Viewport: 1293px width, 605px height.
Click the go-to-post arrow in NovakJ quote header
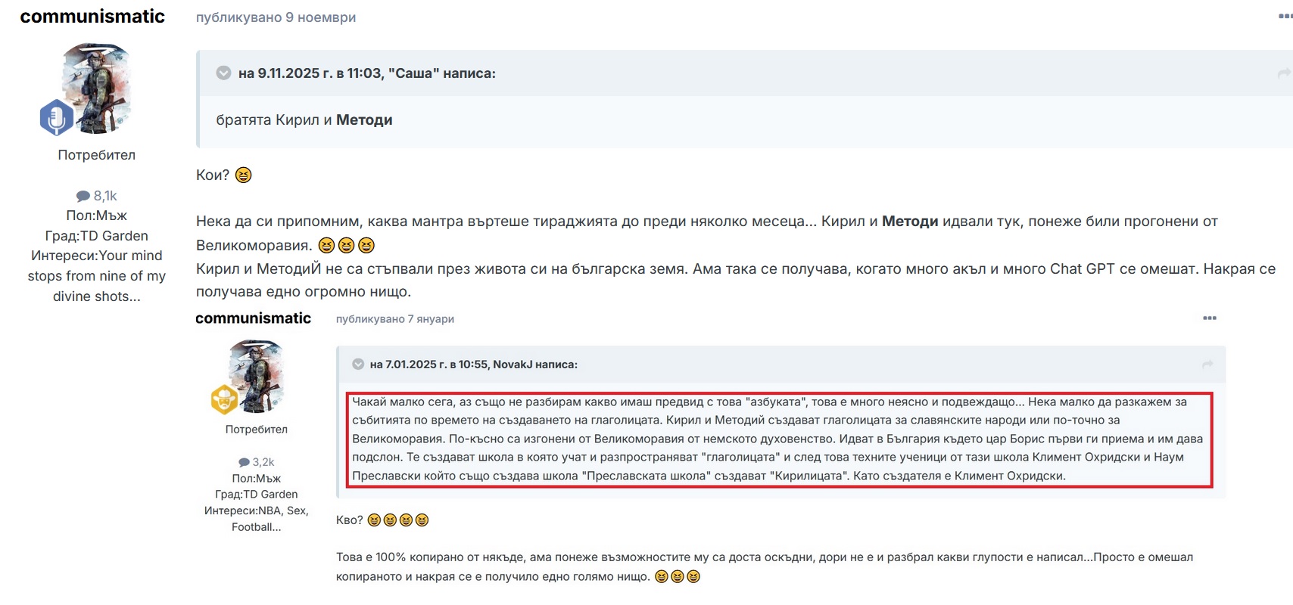click(x=1207, y=365)
